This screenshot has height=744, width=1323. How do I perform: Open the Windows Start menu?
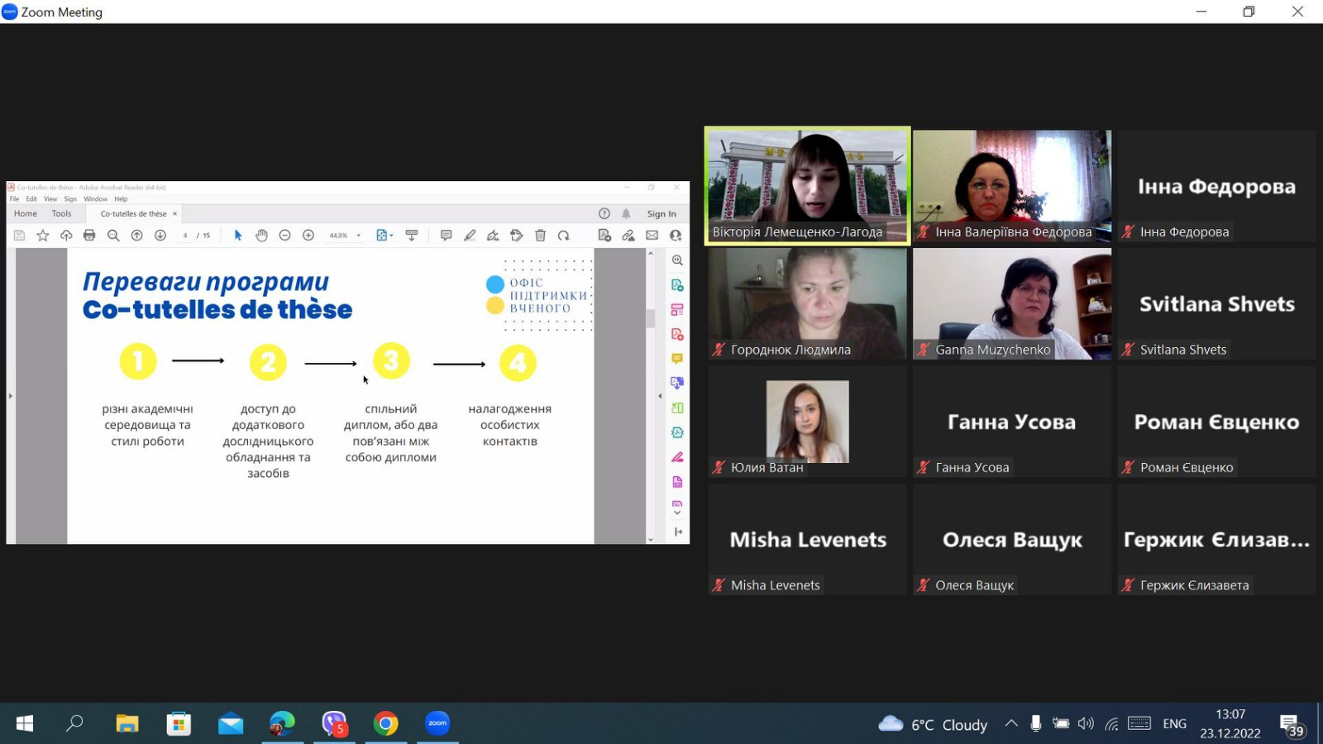point(25,723)
